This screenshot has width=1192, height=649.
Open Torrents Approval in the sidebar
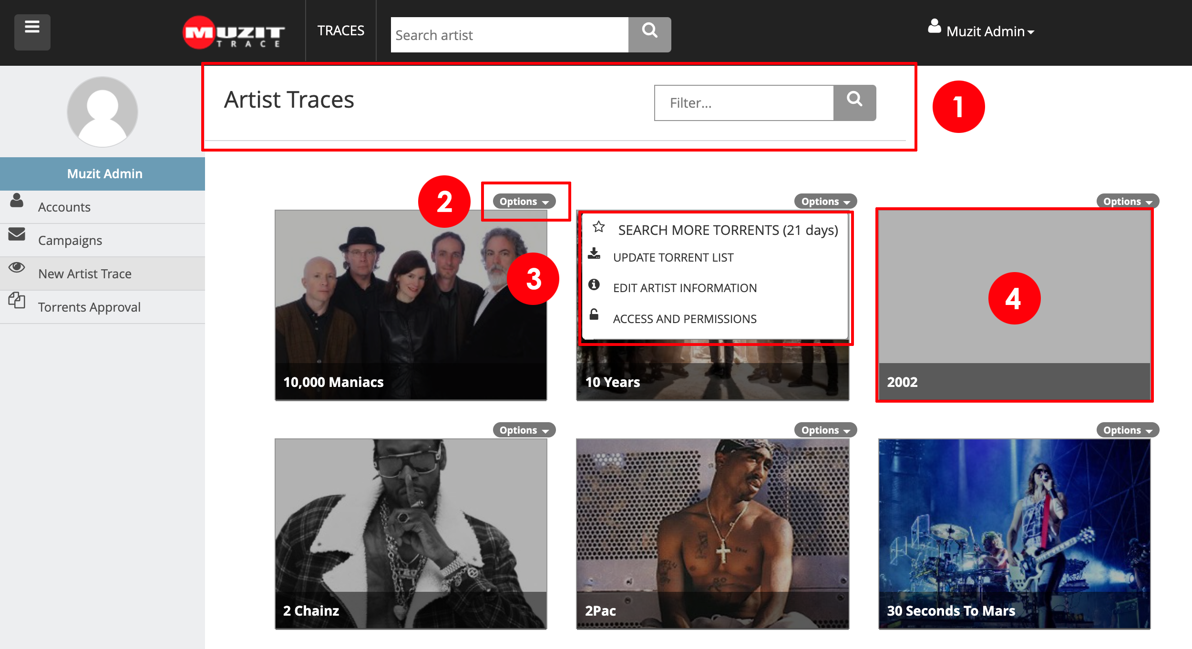tap(103, 307)
